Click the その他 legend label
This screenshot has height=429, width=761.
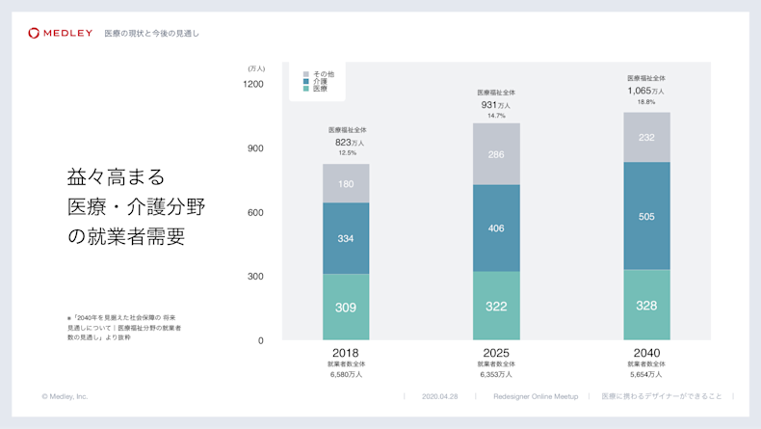(324, 74)
